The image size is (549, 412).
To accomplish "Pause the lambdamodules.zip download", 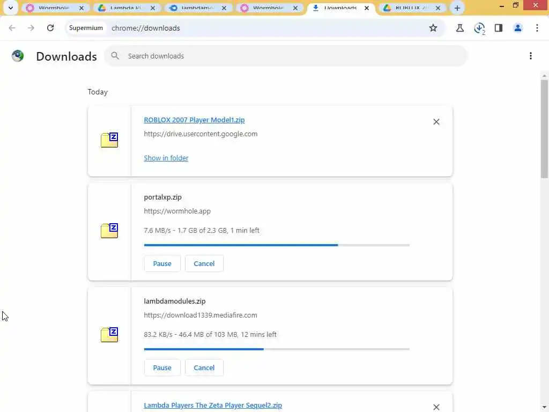I will 162,367.
